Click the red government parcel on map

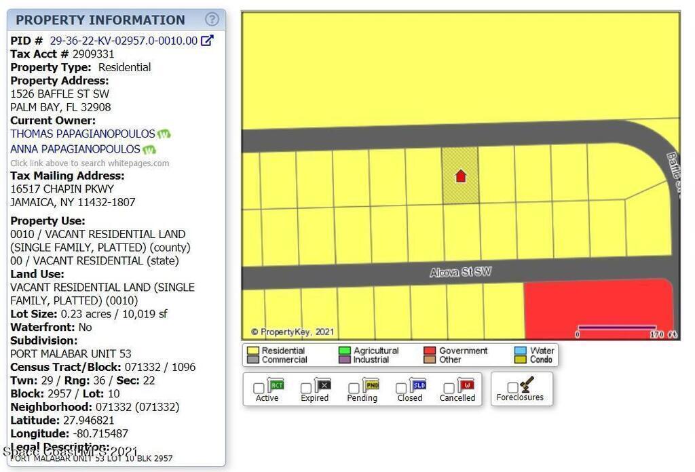point(597,309)
